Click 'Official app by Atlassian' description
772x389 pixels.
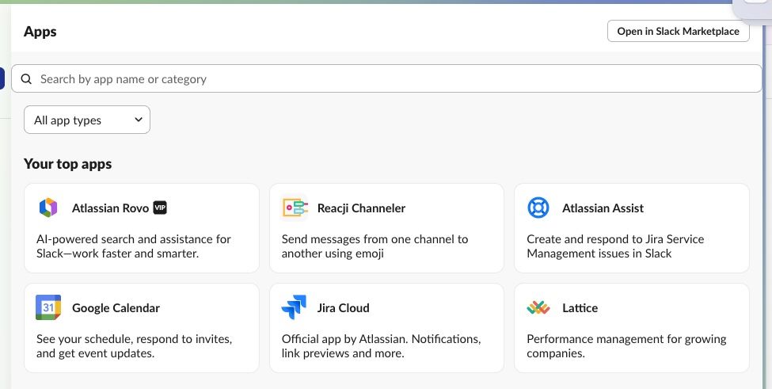pyautogui.click(x=381, y=346)
